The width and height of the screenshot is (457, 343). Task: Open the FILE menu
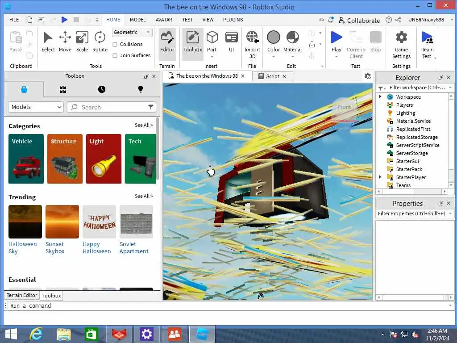tap(14, 20)
